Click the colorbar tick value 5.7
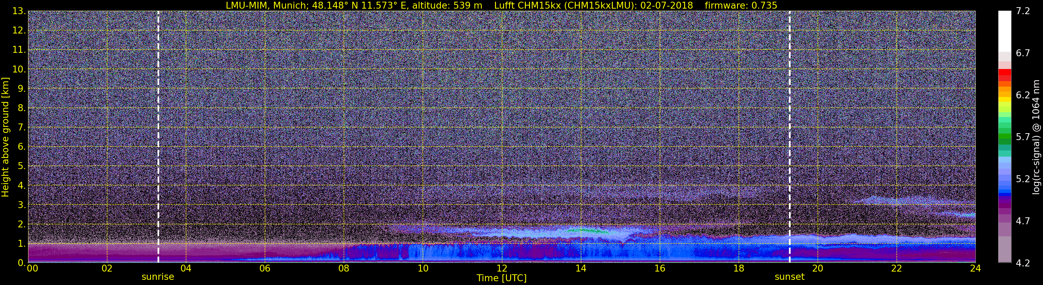The image size is (1043, 285). [x=1023, y=137]
